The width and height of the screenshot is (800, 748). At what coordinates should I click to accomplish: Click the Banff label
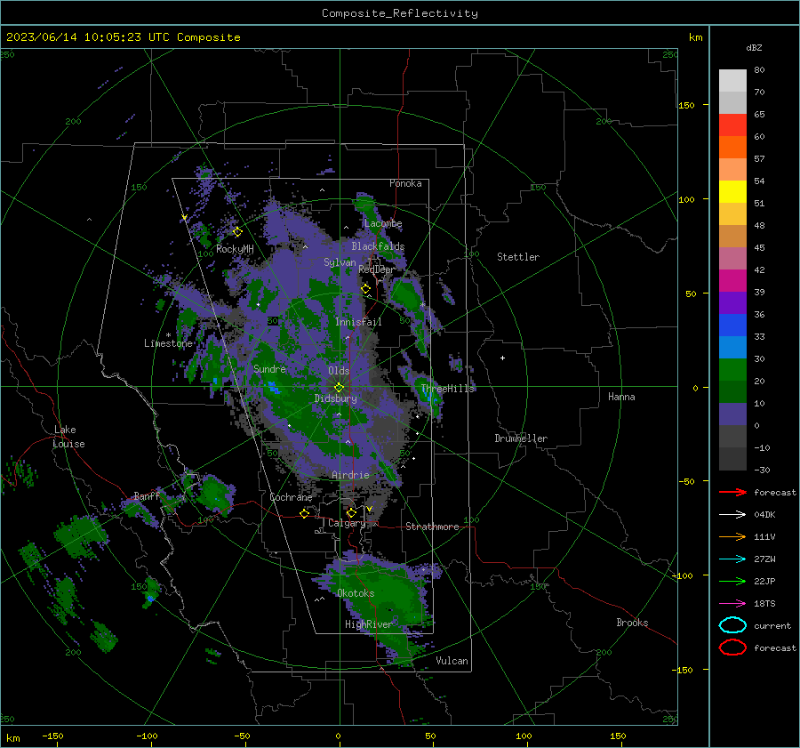click(147, 496)
